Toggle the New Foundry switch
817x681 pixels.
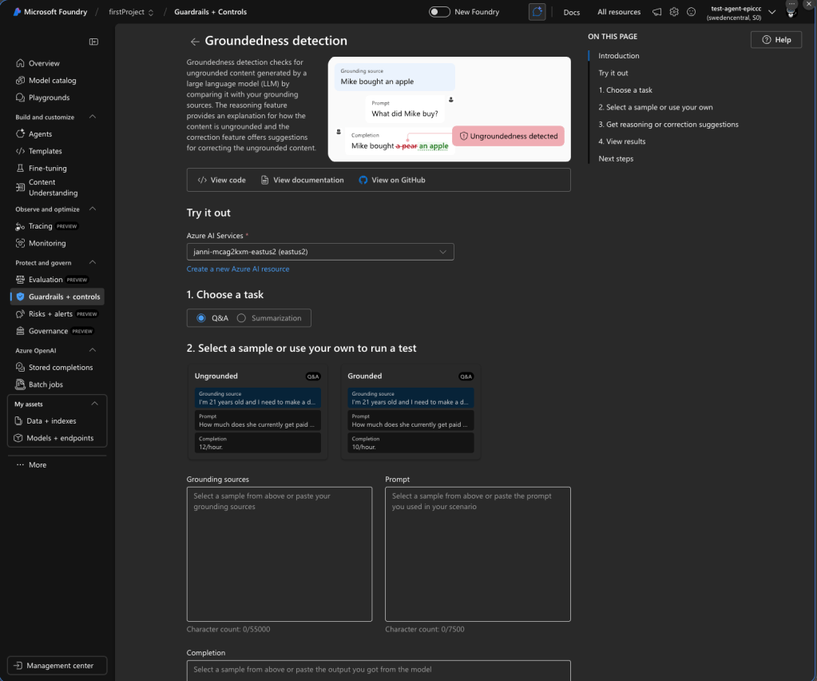[439, 12]
